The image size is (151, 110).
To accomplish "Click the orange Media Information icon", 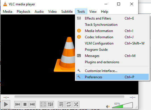I will pos(79,31).
